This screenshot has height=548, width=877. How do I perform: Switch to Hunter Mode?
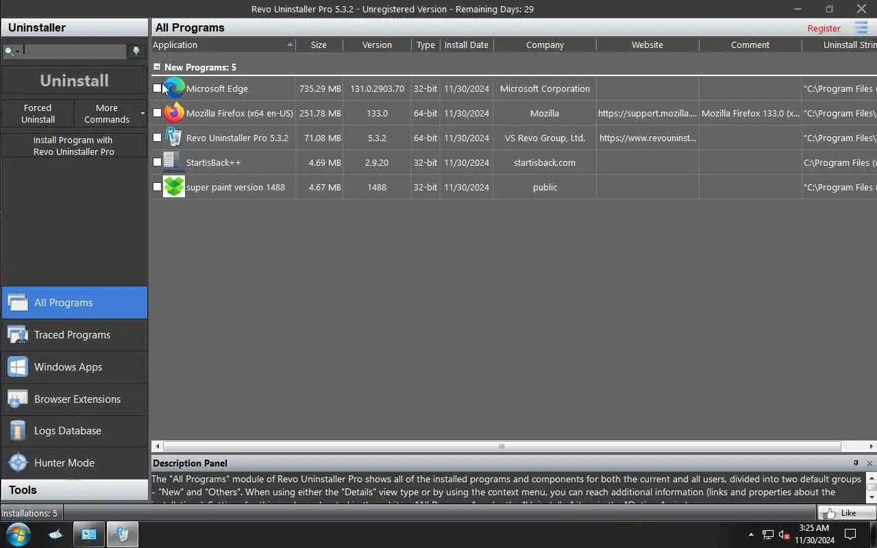pyautogui.click(x=74, y=462)
